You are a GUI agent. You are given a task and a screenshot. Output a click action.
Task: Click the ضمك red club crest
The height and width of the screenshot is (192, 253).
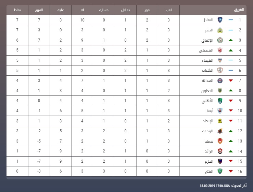(x=220, y=141)
